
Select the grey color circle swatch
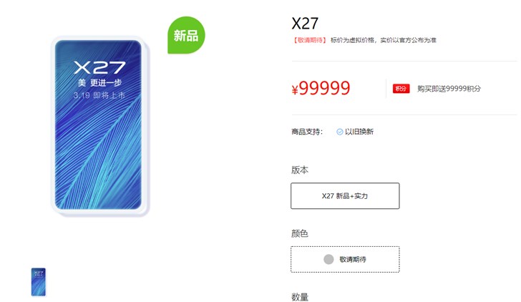click(x=328, y=260)
